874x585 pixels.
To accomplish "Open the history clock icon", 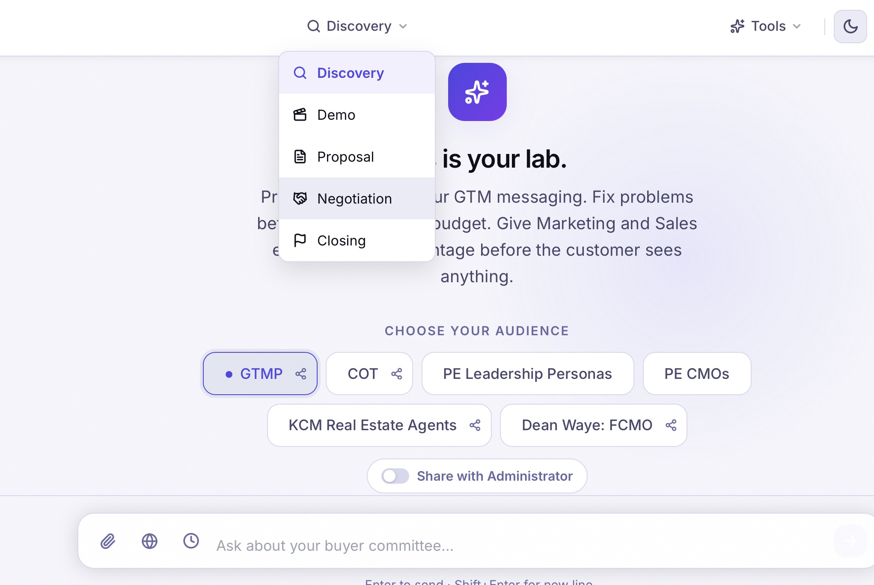I will (191, 541).
